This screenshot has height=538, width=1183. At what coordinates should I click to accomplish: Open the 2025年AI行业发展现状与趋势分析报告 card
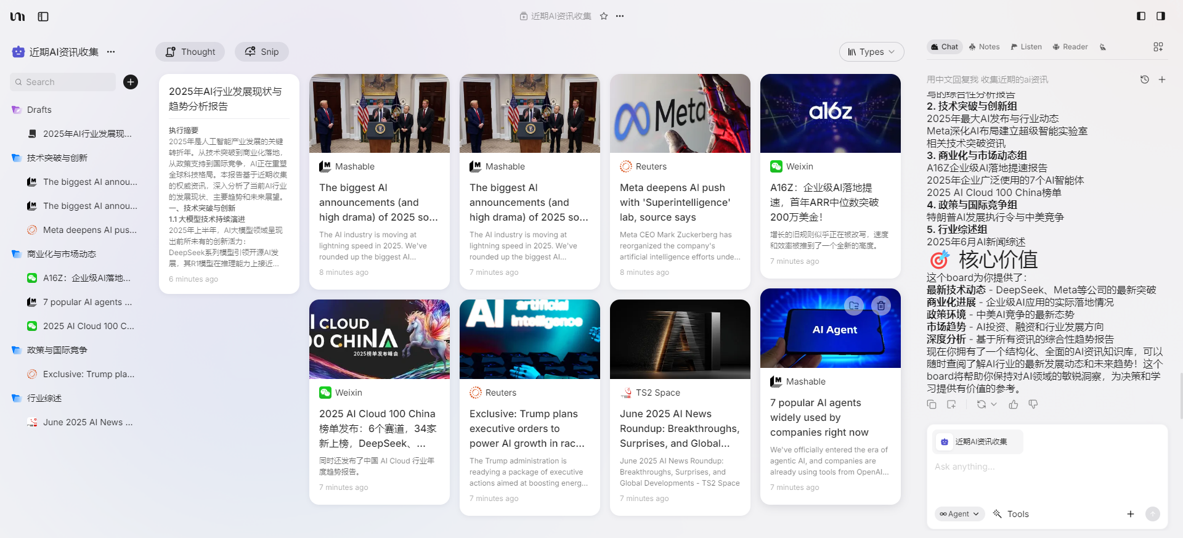[x=229, y=184]
